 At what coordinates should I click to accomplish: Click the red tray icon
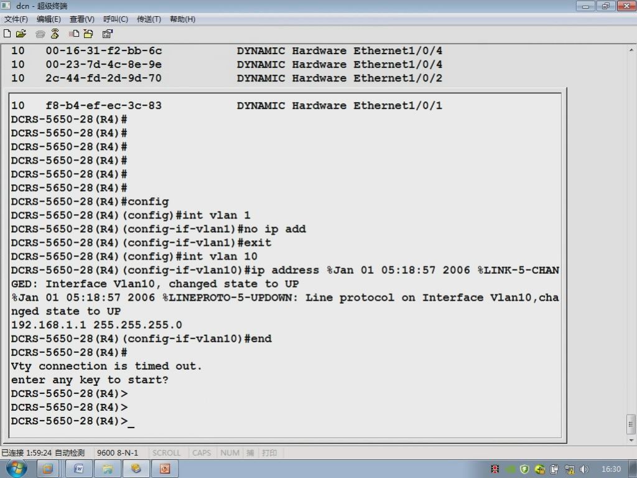(x=495, y=469)
